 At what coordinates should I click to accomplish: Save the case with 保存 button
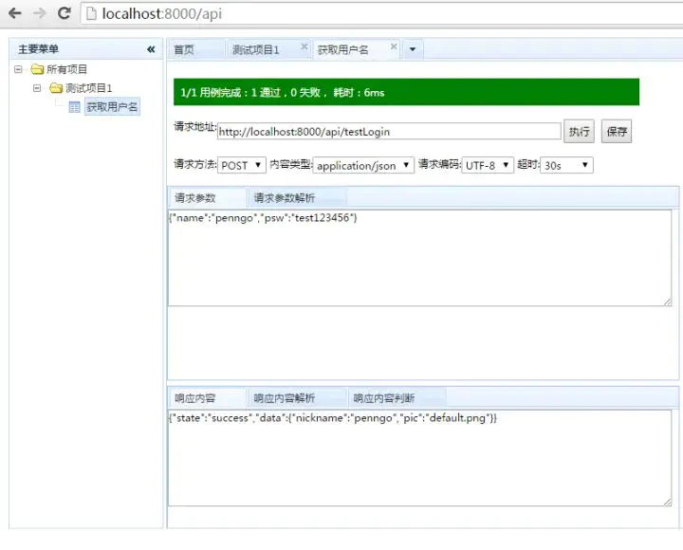pos(617,131)
